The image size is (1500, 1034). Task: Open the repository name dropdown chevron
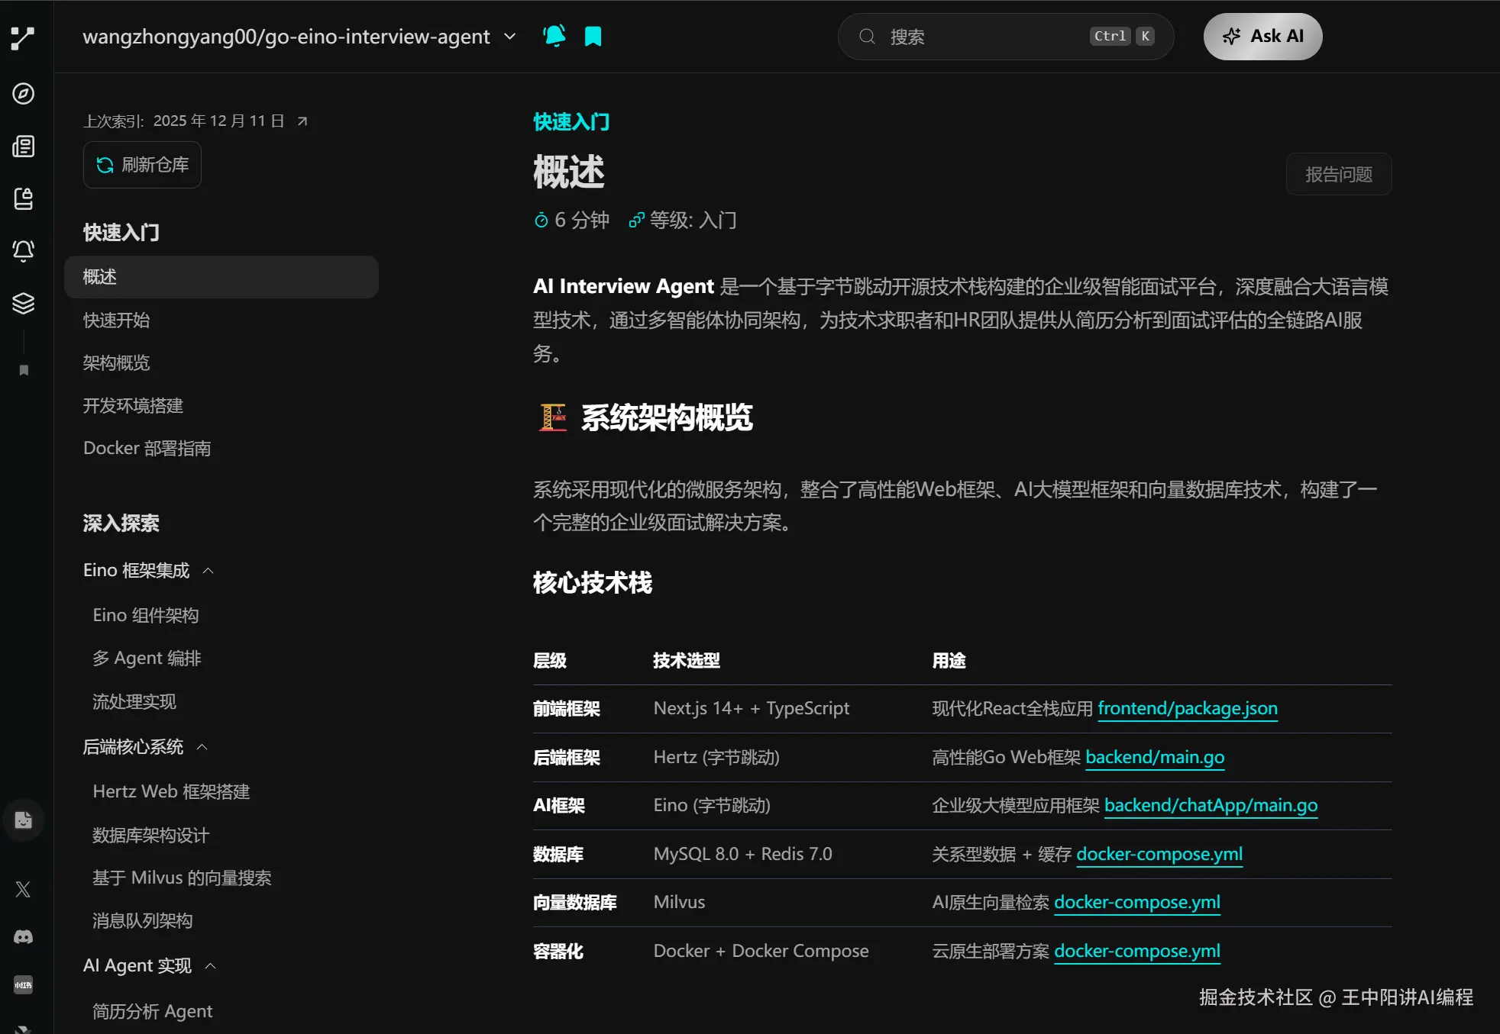pos(510,37)
